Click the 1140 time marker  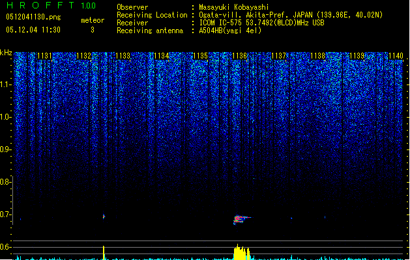[x=396, y=56]
